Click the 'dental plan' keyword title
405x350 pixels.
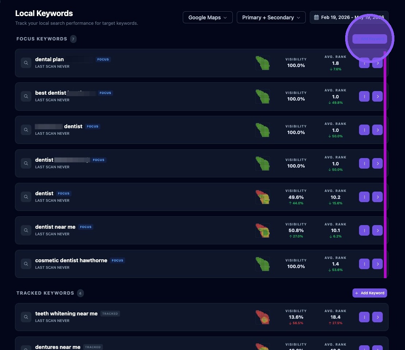(49, 59)
